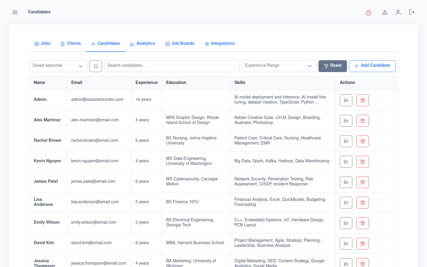Click the admin@assistantcortex.com email cell

(x=99, y=100)
